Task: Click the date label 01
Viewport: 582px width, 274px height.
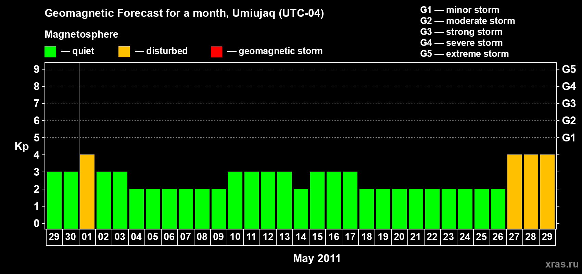Action: pos(87,237)
